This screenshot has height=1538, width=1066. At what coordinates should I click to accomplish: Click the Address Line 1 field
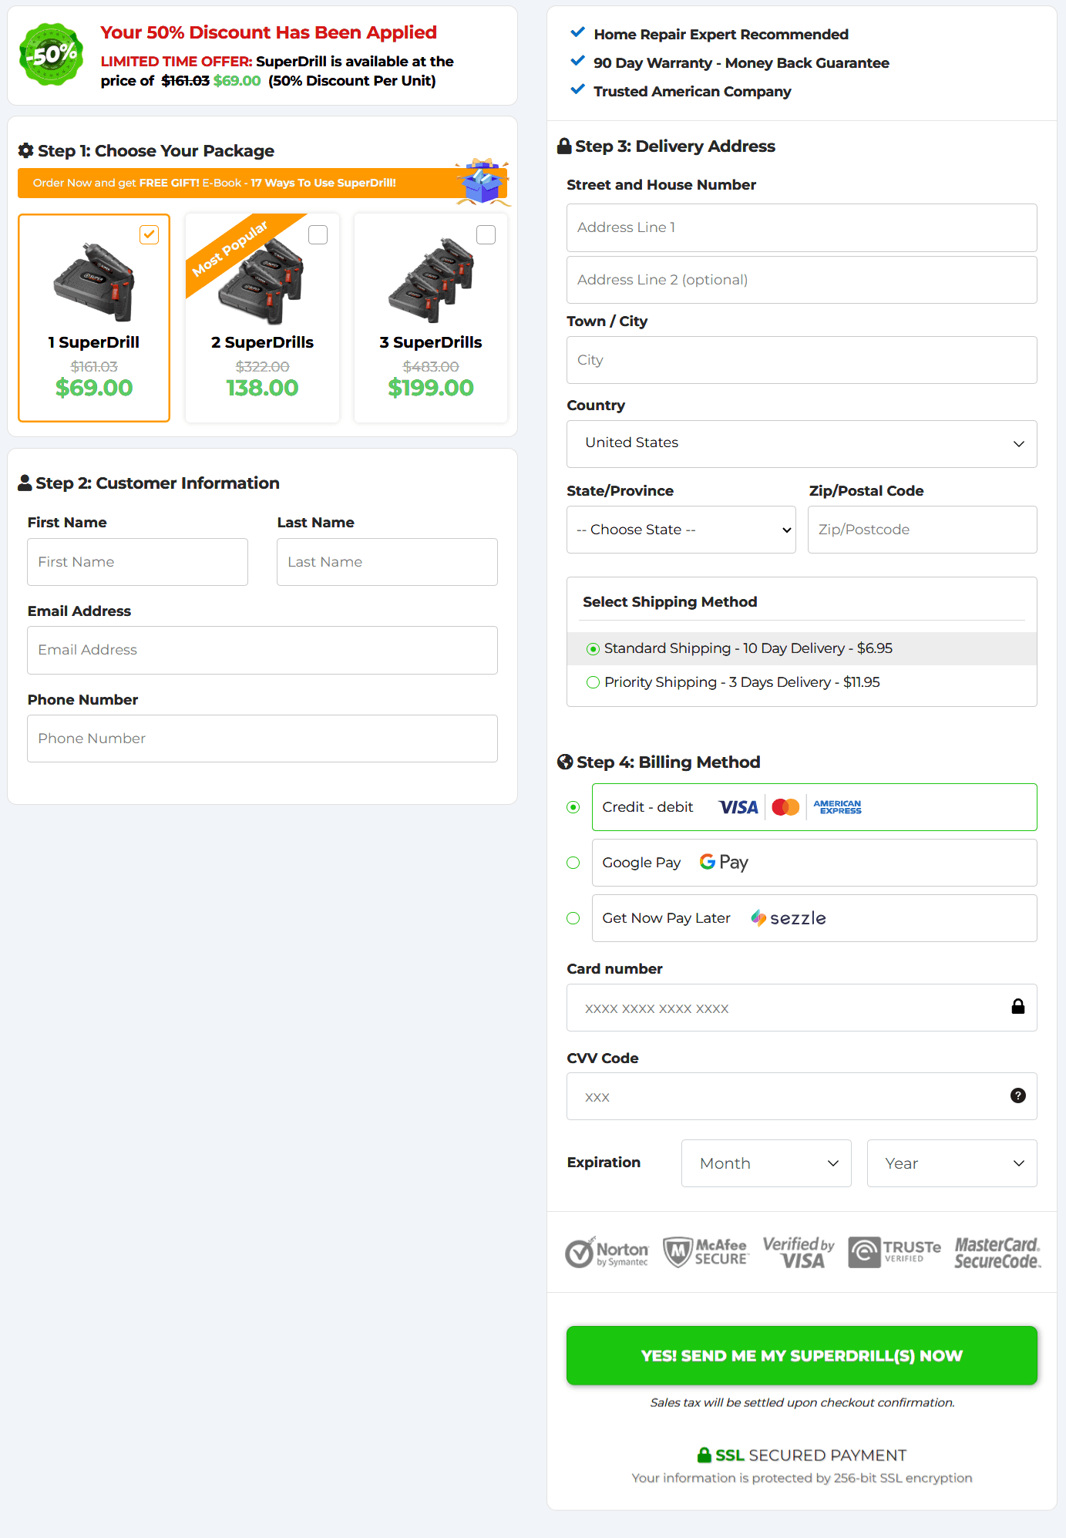pyautogui.click(x=802, y=227)
